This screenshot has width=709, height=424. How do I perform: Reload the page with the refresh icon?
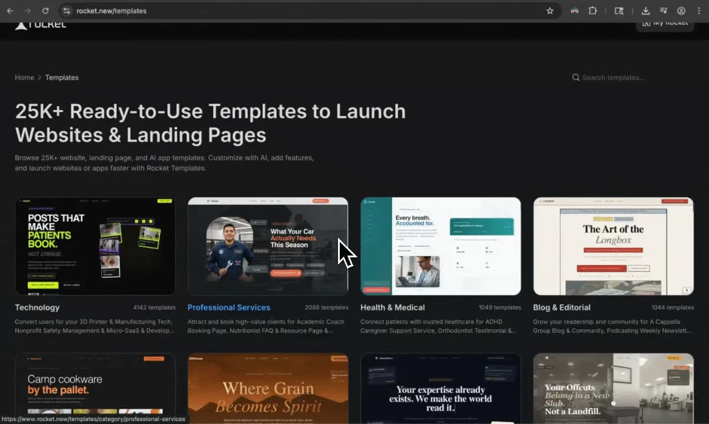(45, 11)
